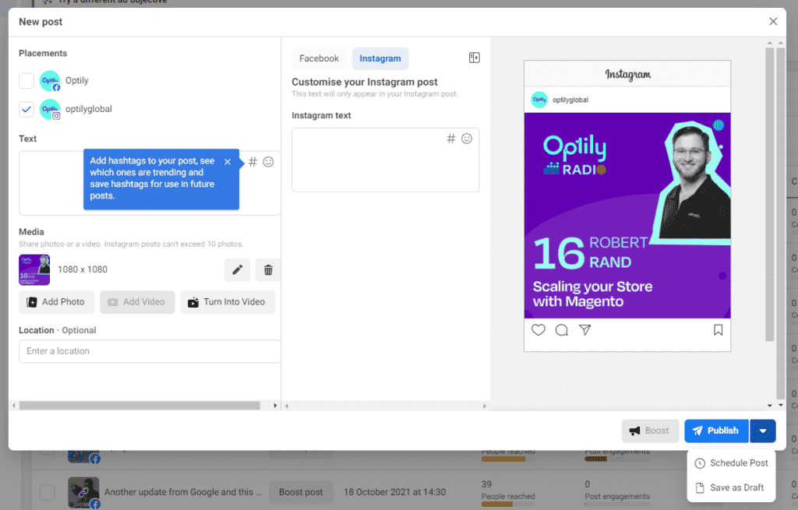This screenshot has height=510, width=798.
Task: Click Boost post in background list
Action: coord(301,492)
